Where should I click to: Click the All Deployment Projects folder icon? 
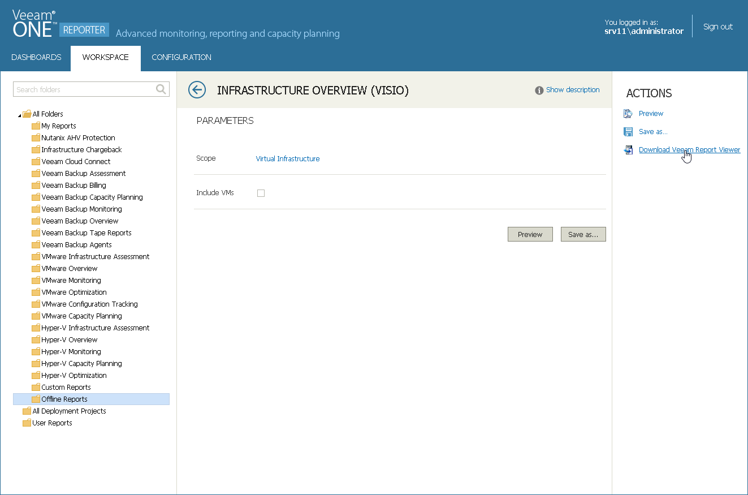pos(27,411)
